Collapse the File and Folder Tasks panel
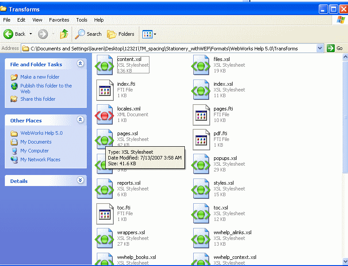This screenshot has width=348, height=266. coord(80,64)
